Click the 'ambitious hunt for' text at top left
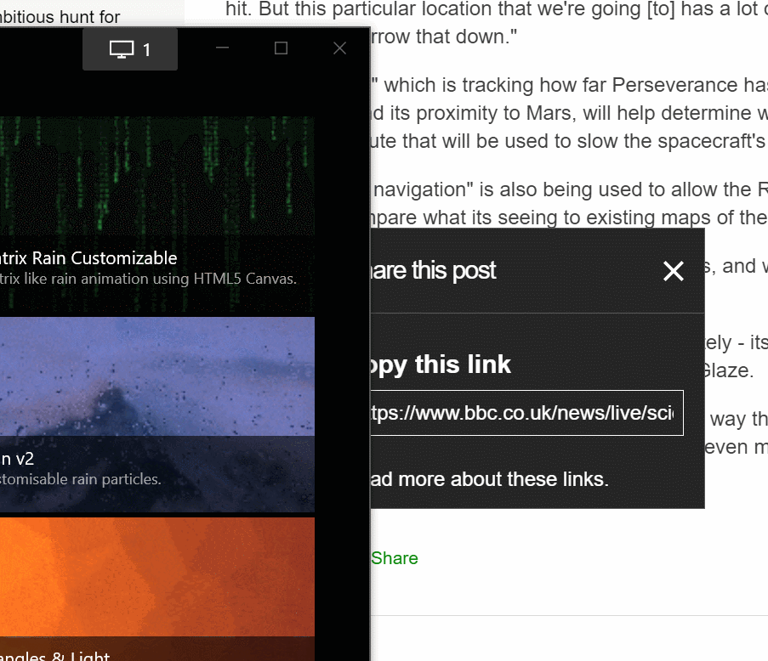Viewport: 768px width, 661px height. coord(60,17)
